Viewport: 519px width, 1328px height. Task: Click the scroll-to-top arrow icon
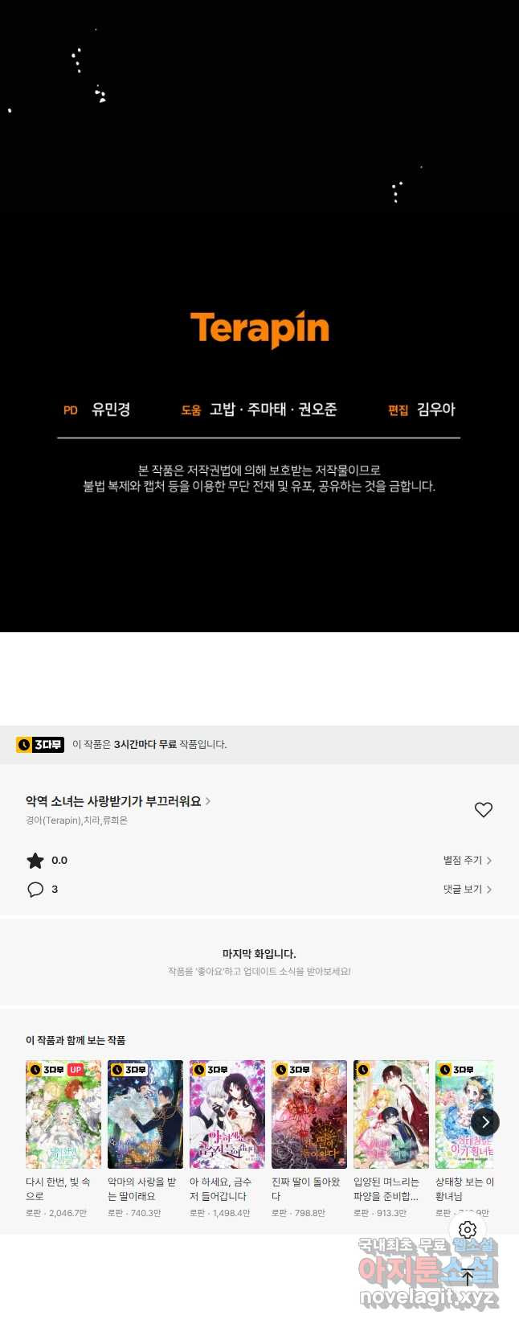click(x=468, y=1277)
